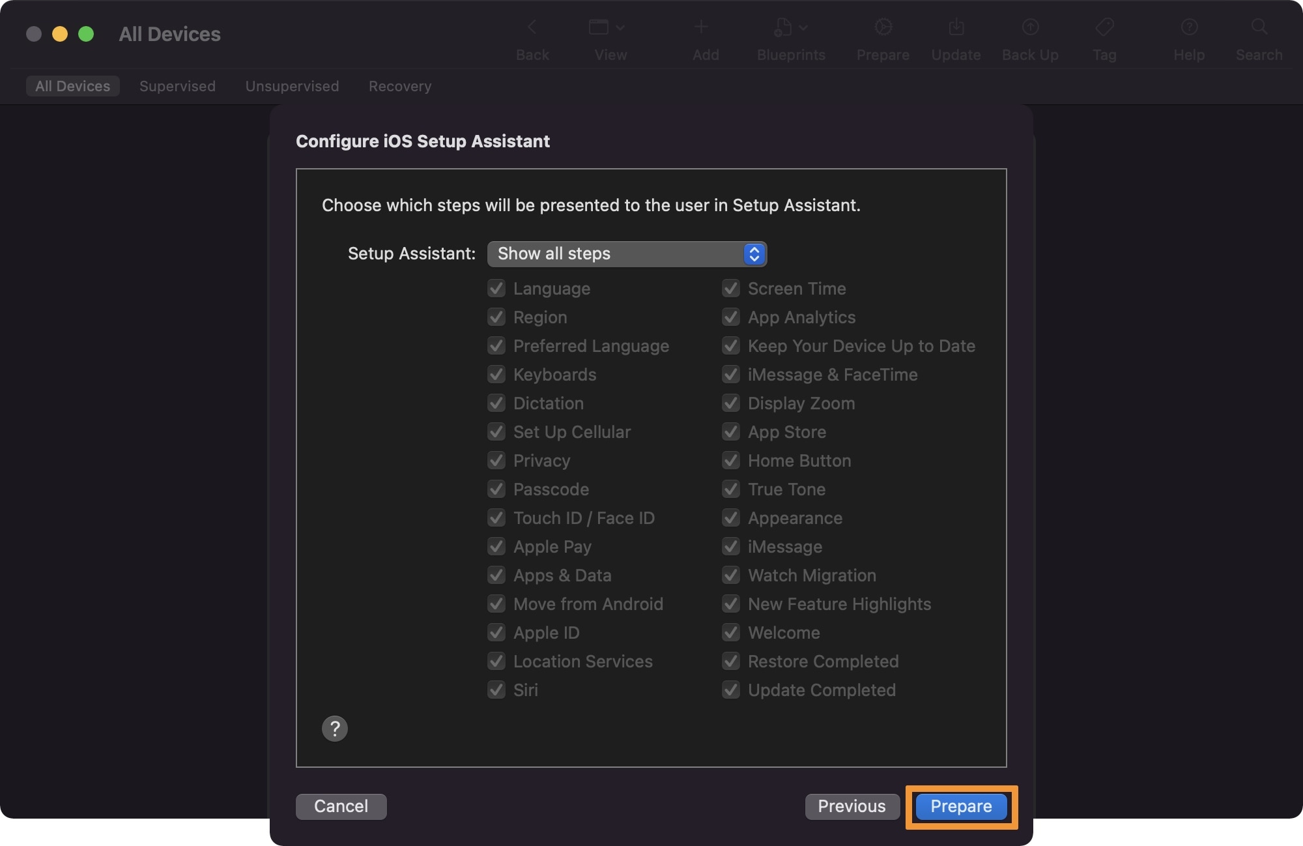
Task: Click the All Devices window title
Action: pyautogui.click(x=170, y=34)
